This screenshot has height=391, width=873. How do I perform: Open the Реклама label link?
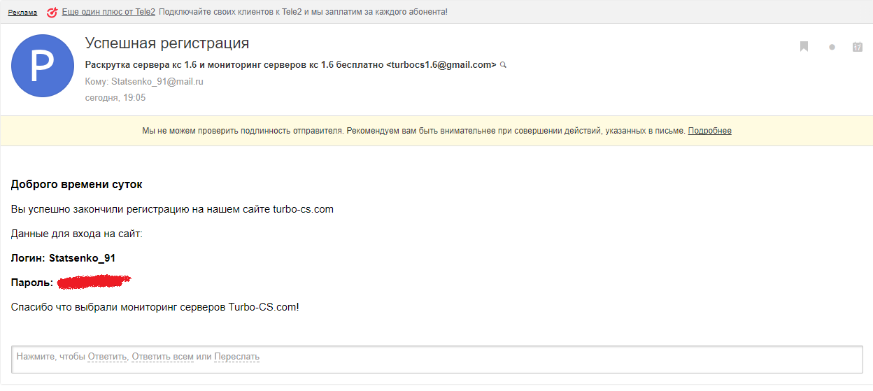point(22,13)
